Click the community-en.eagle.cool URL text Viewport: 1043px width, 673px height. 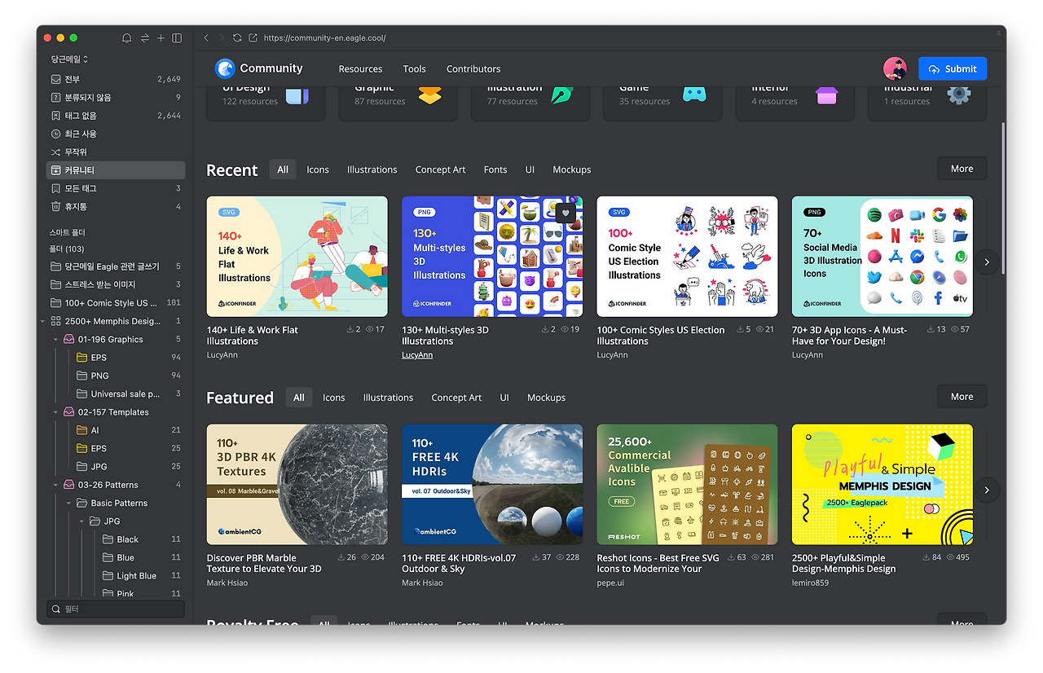coord(325,38)
